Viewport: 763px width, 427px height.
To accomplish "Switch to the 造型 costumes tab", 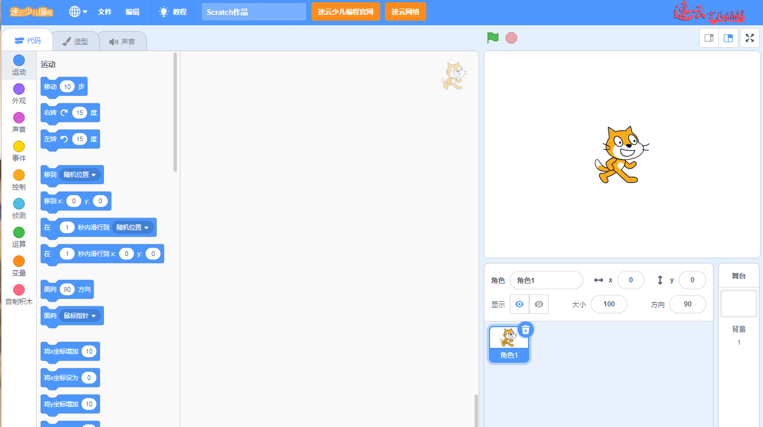I will 75,41.
